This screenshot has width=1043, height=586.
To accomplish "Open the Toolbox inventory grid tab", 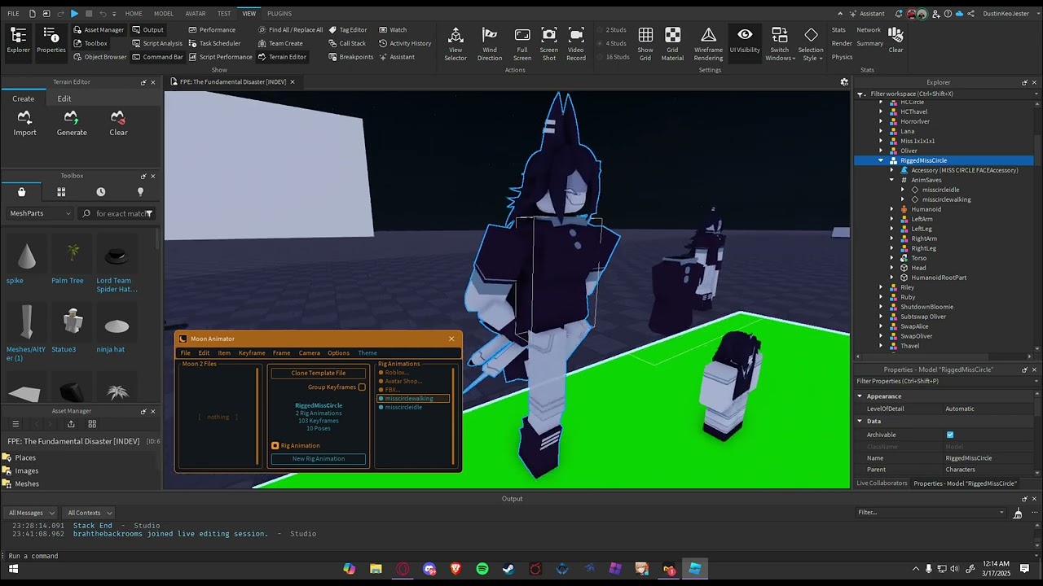I will (61, 192).
